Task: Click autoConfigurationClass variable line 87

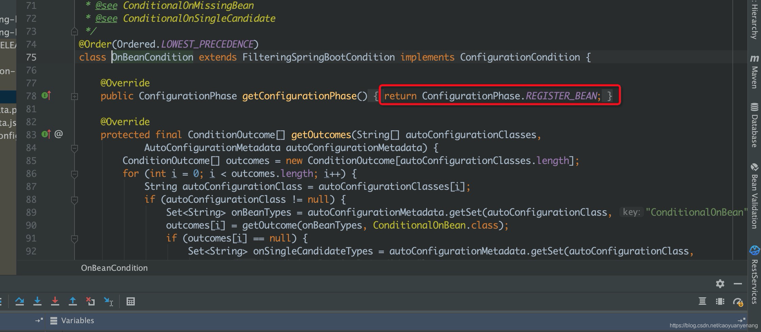Action: [242, 186]
